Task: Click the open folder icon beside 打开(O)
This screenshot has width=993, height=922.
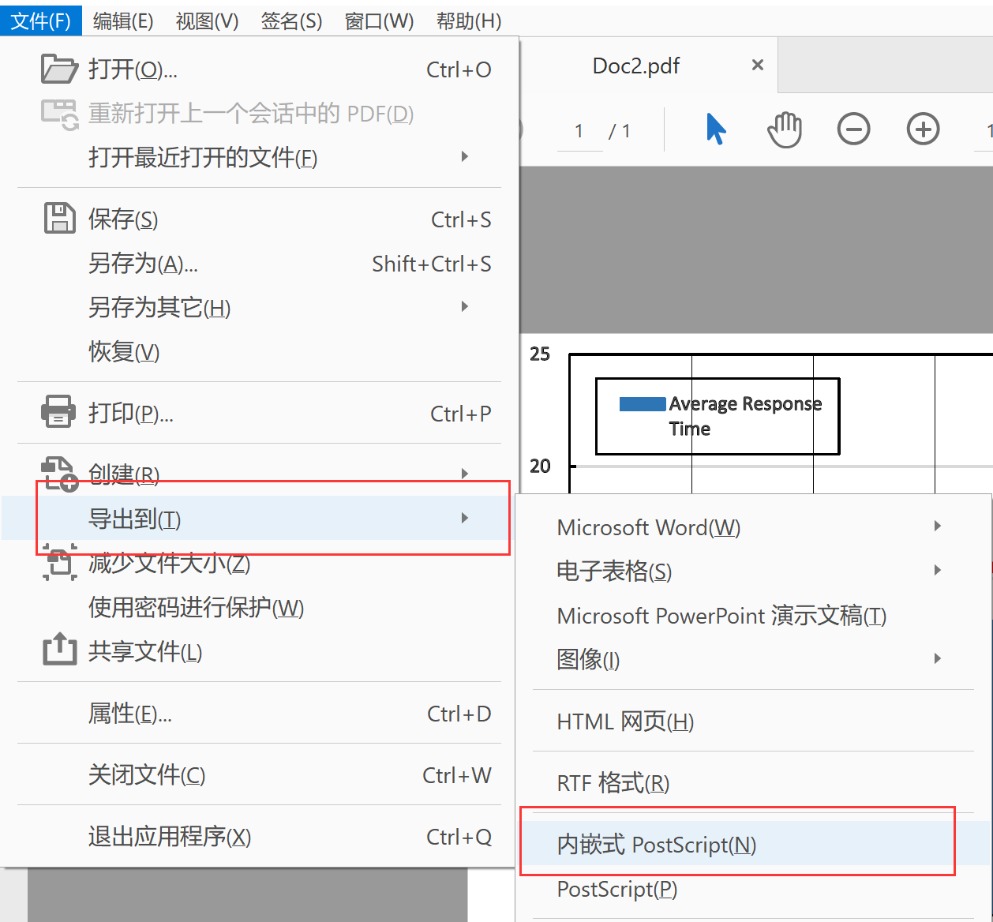Action: tap(58, 69)
